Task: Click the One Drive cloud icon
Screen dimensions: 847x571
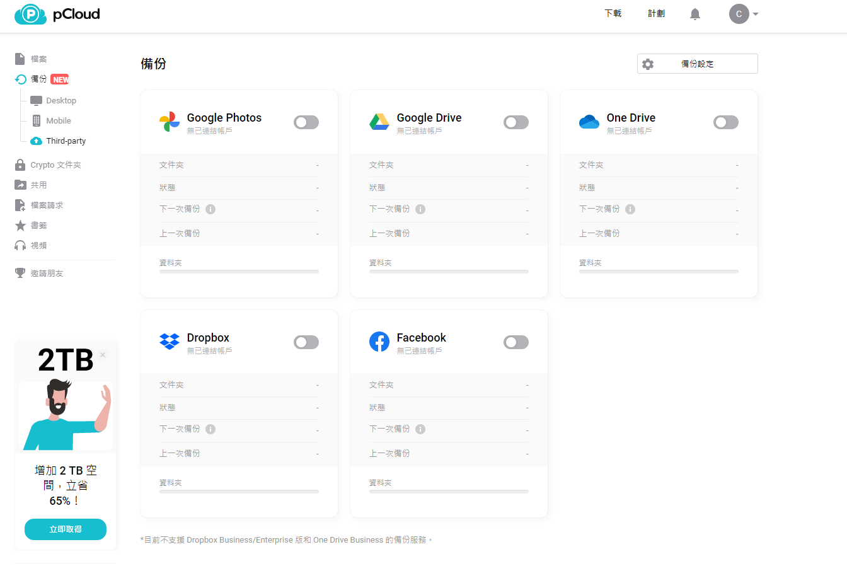Action: coord(589,122)
